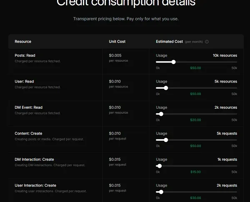The height and width of the screenshot is (202, 250).
Task: Select the DM Interaction: Create slider handle
Action: coord(160,166)
